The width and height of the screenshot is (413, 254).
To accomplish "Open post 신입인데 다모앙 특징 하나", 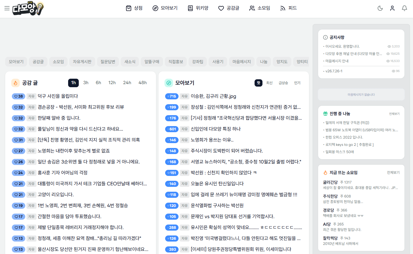I will [216, 129].
